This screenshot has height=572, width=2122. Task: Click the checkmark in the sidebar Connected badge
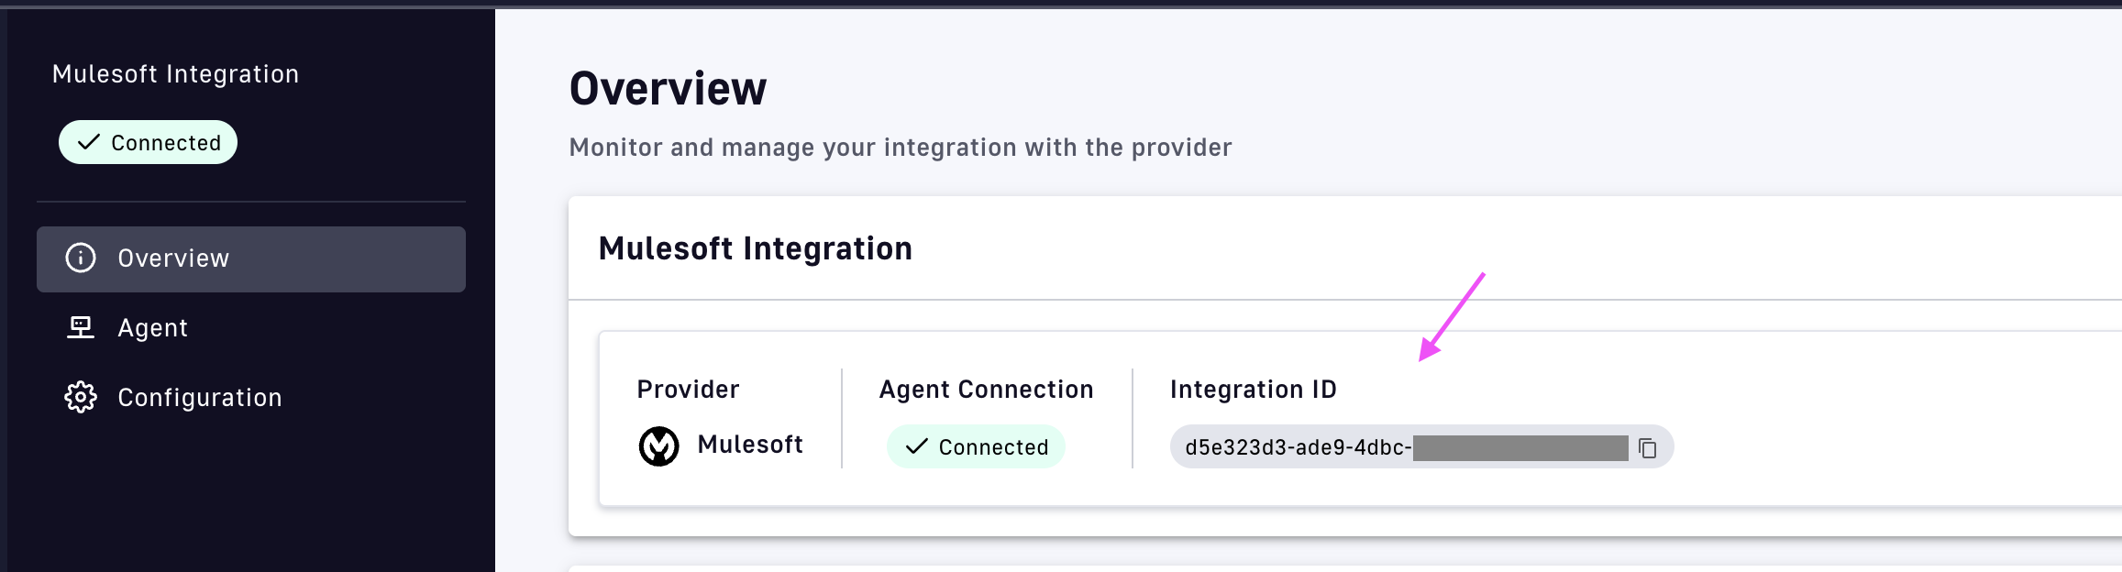tap(89, 142)
